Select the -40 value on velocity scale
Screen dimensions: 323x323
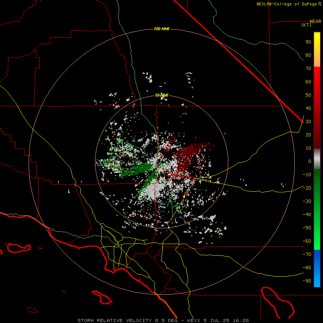click(307, 215)
